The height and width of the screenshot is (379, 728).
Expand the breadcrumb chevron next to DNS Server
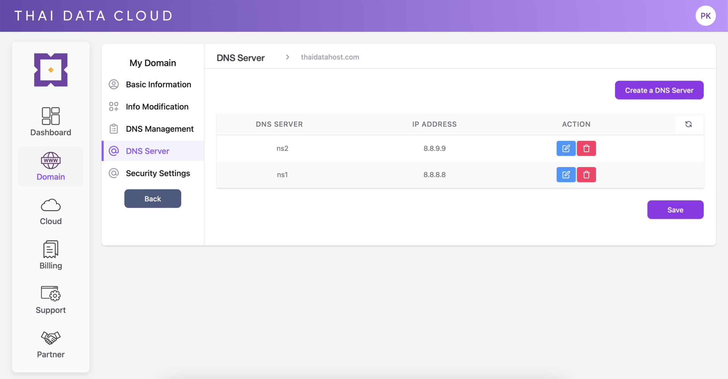pos(287,57)
